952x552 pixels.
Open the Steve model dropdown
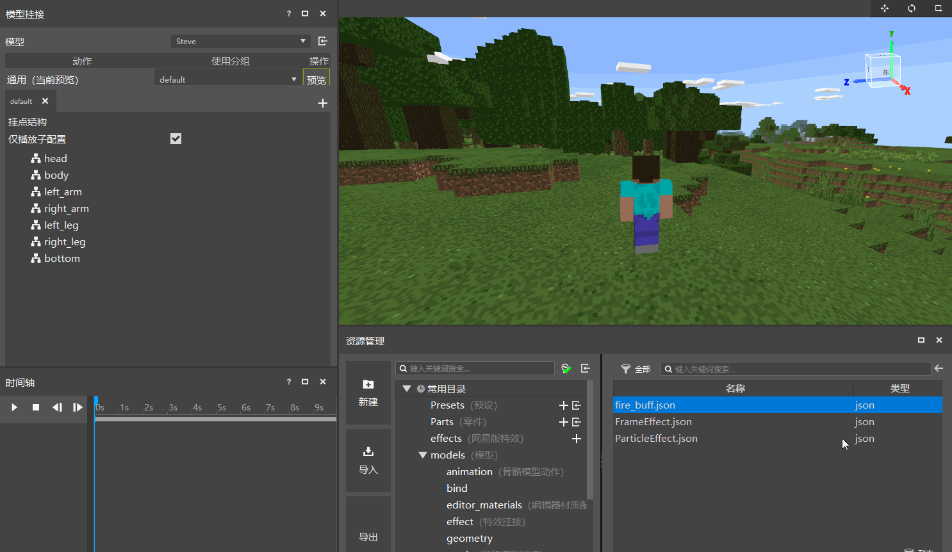(x=240, y=41)
